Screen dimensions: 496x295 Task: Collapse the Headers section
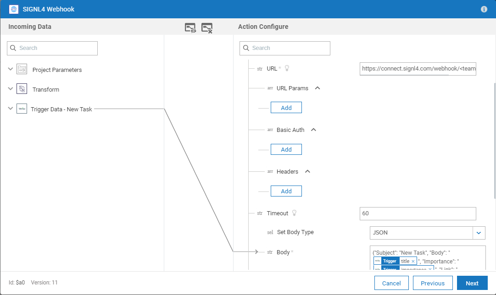pyautogui.click(x=307, y=171)
